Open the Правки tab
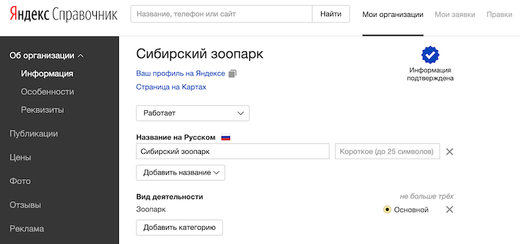520x244 pixels. pos(499,14)
